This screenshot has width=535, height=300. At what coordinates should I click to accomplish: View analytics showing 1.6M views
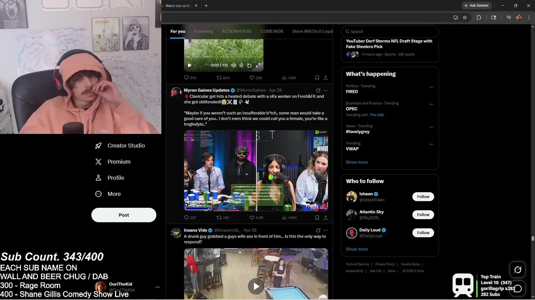[x=289, y=78]
